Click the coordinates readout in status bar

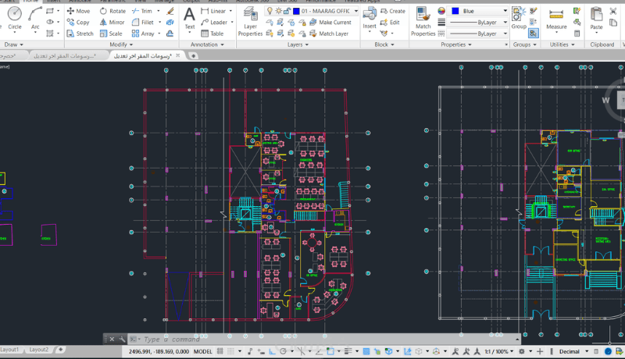pos(159,351)
